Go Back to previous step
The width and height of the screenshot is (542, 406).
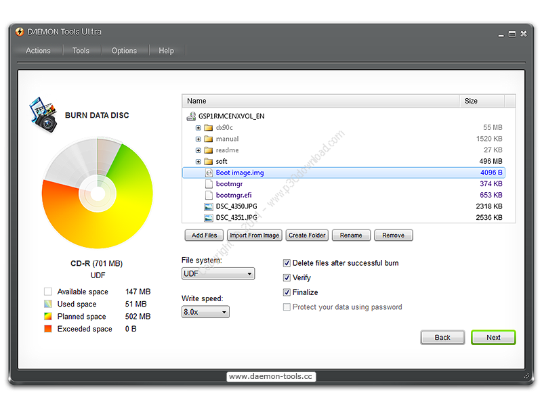pos(442,338)
